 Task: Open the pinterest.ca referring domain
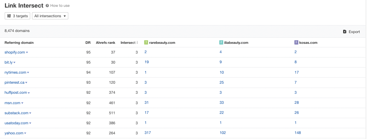(x=14, y=82)
